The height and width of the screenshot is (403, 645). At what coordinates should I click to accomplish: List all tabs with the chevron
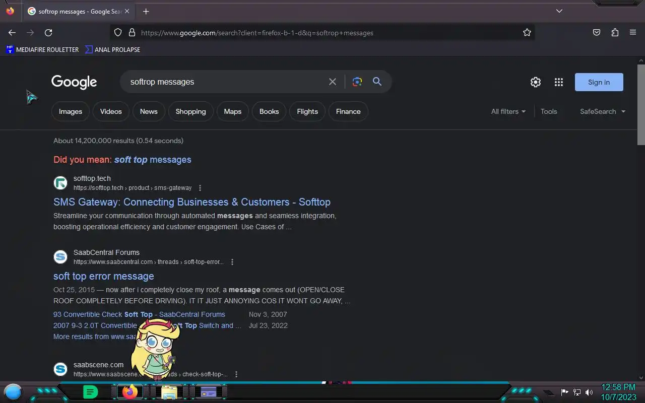pos(559,11)
